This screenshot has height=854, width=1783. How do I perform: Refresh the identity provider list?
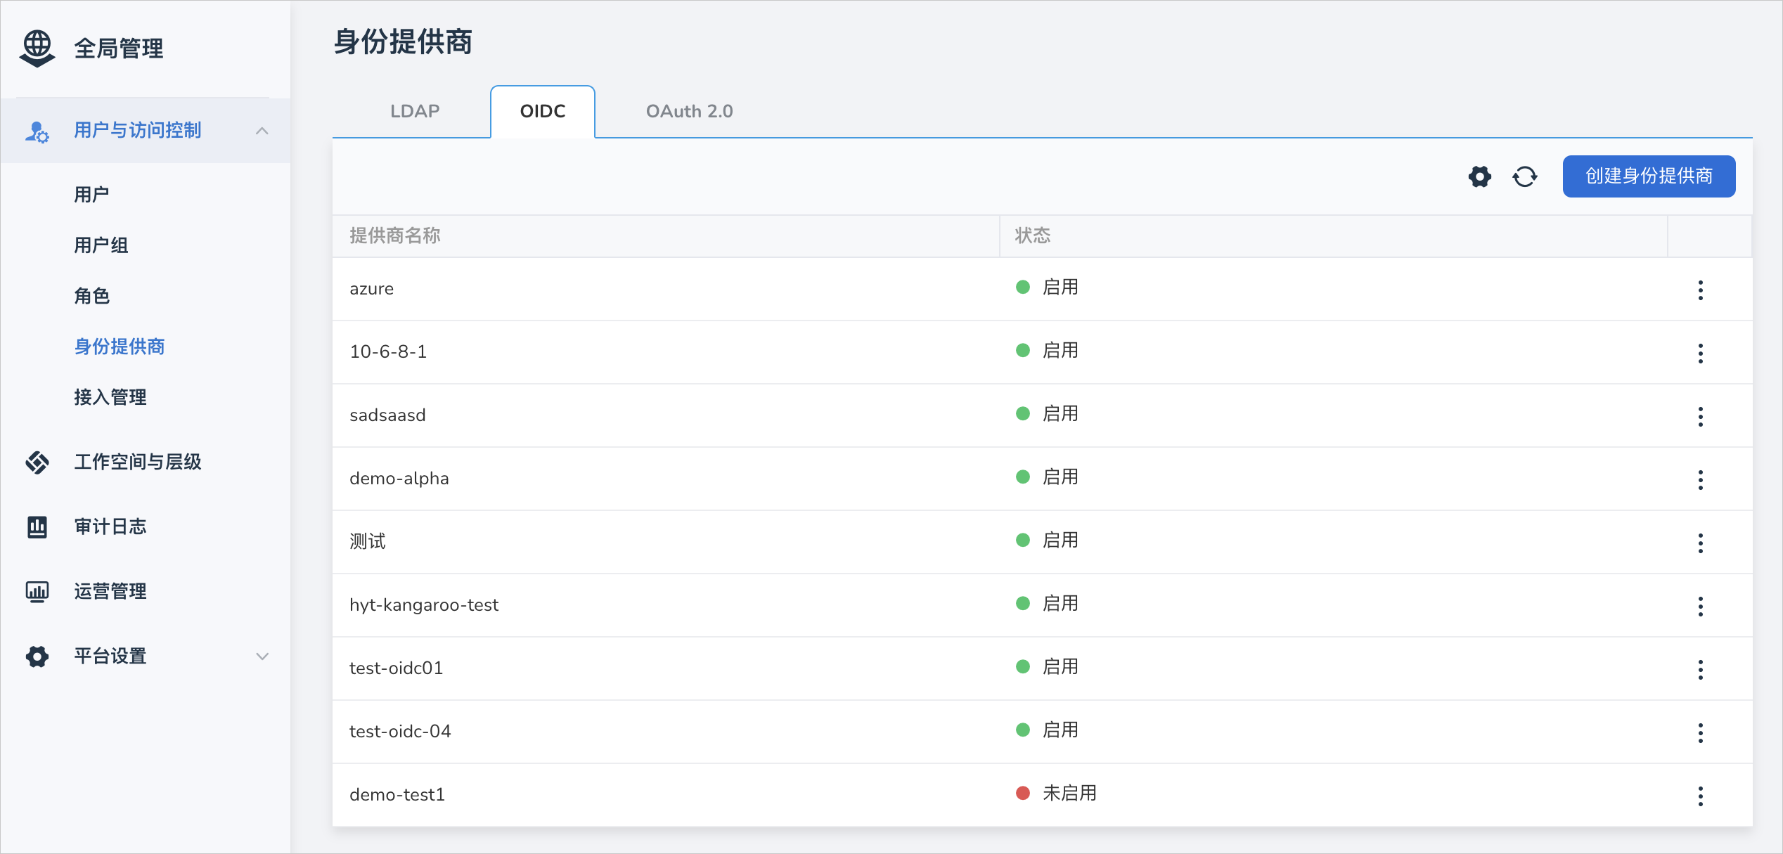point(1525,176)
